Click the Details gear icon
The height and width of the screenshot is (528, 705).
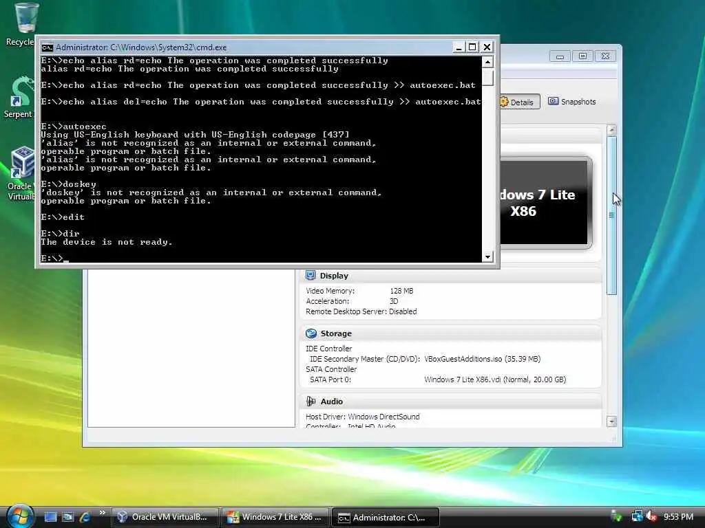[x=504, y=102]
